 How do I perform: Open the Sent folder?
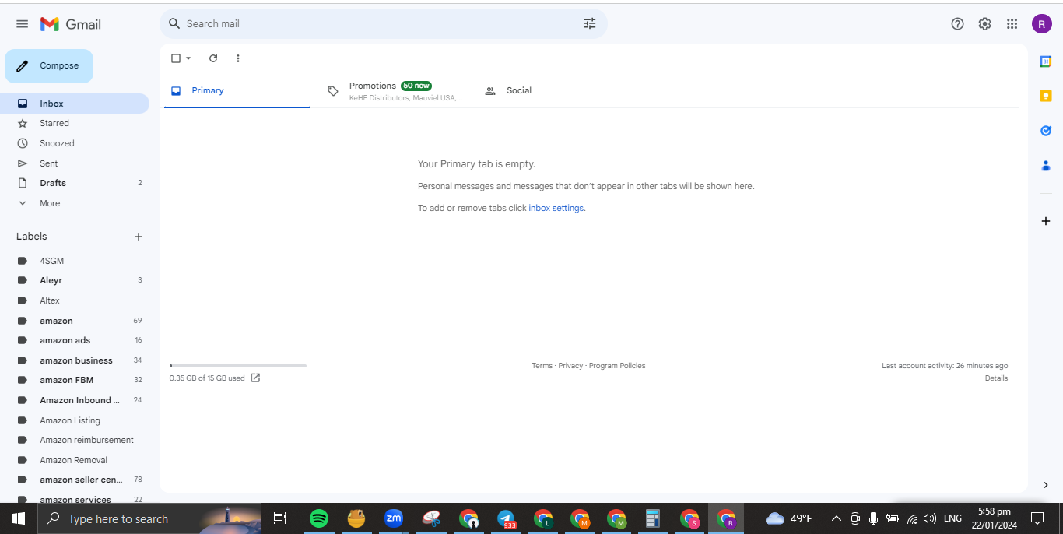(75, 163)
